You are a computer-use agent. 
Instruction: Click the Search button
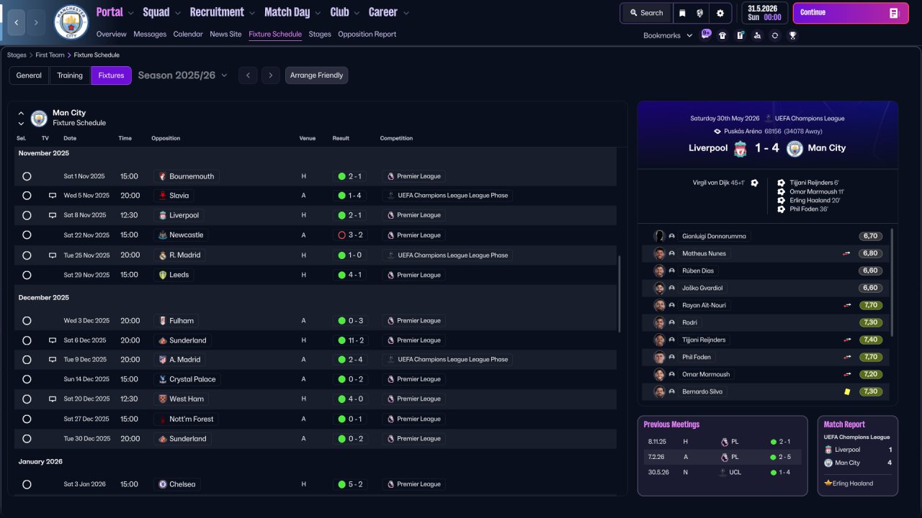(645, 13)
